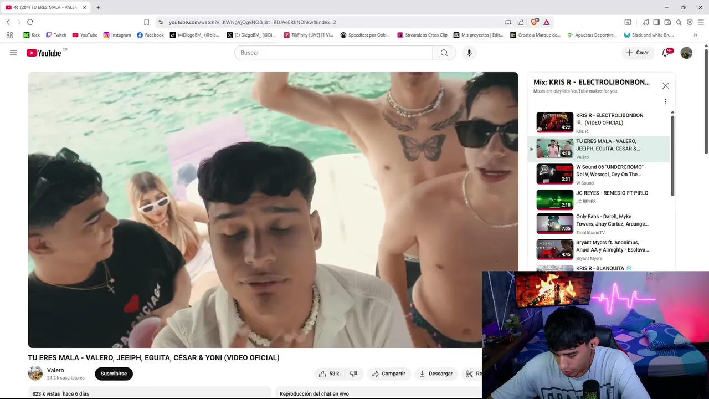Open site settings icon in address bar
This screenshot has height=399, width=709.
(x=161, y=22)
